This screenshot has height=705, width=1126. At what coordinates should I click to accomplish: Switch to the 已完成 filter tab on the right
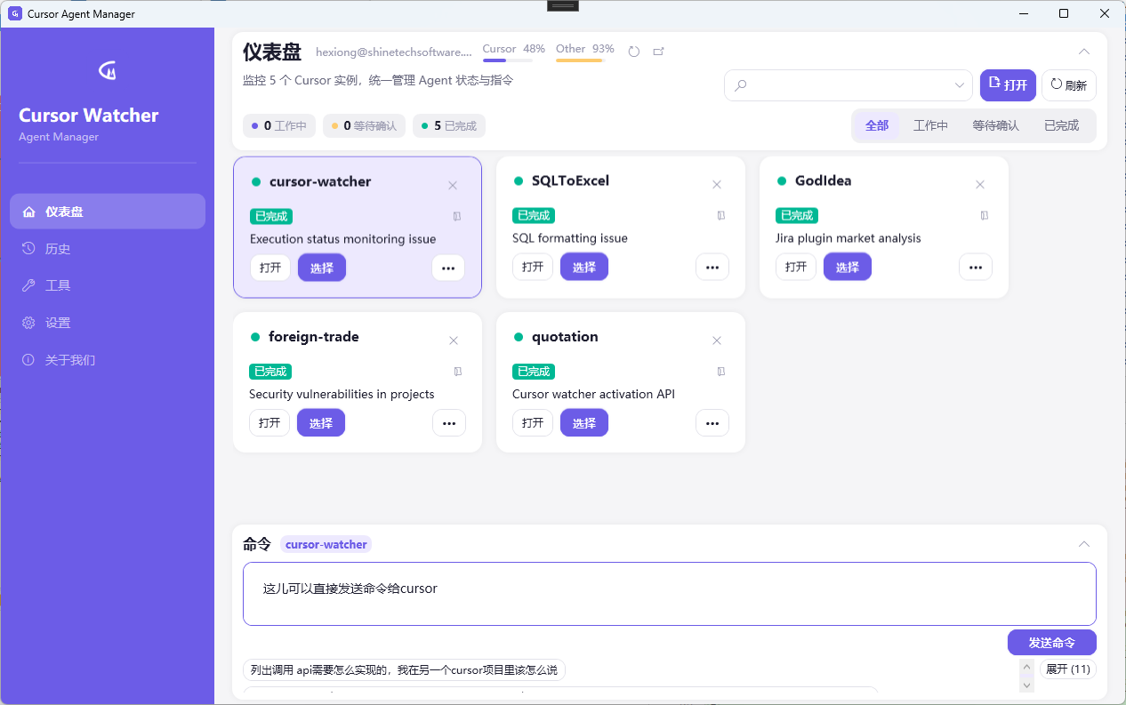[x=1061, y=125]
